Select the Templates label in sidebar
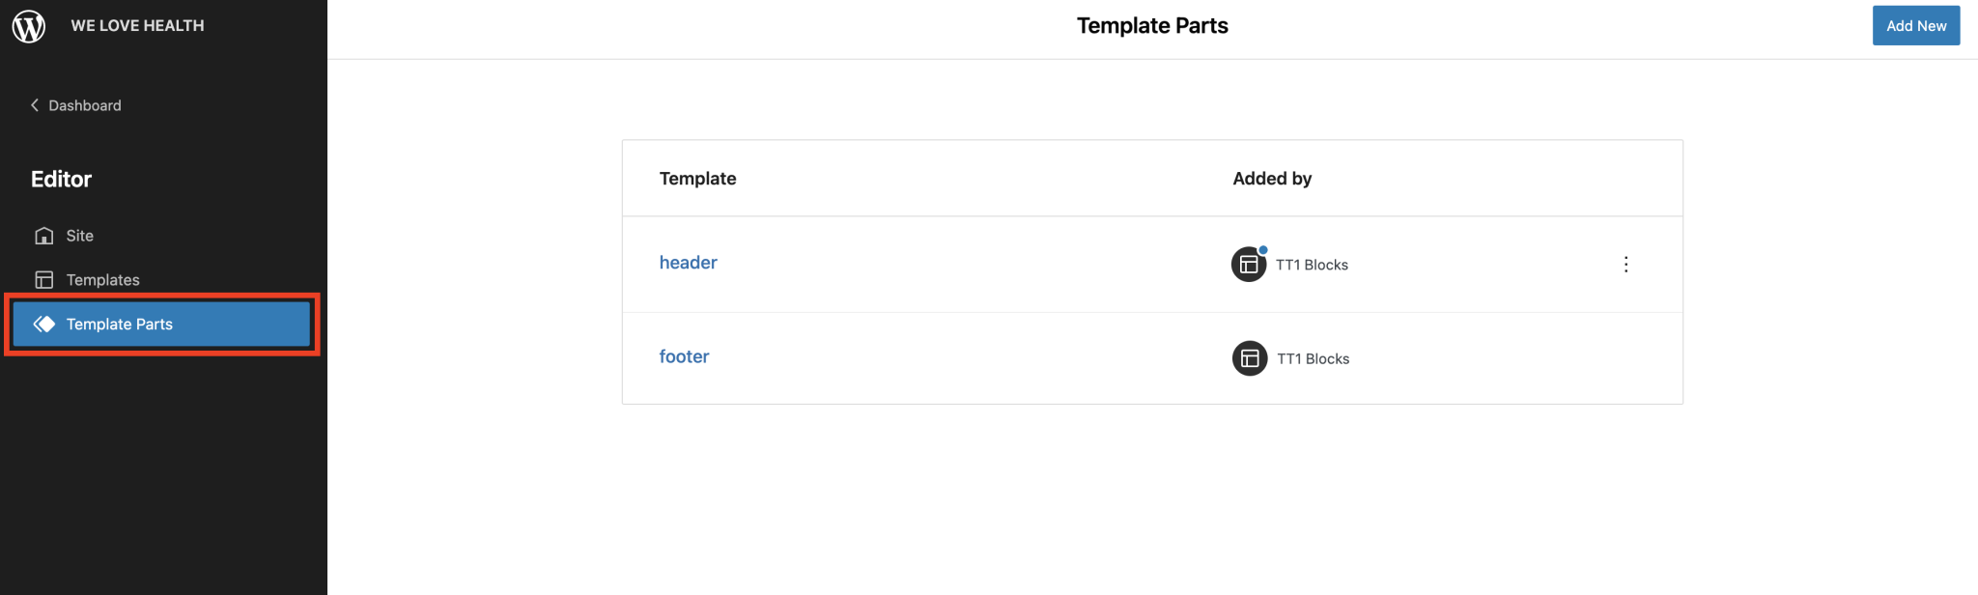1978x595 pixels. tap(103, 280)
